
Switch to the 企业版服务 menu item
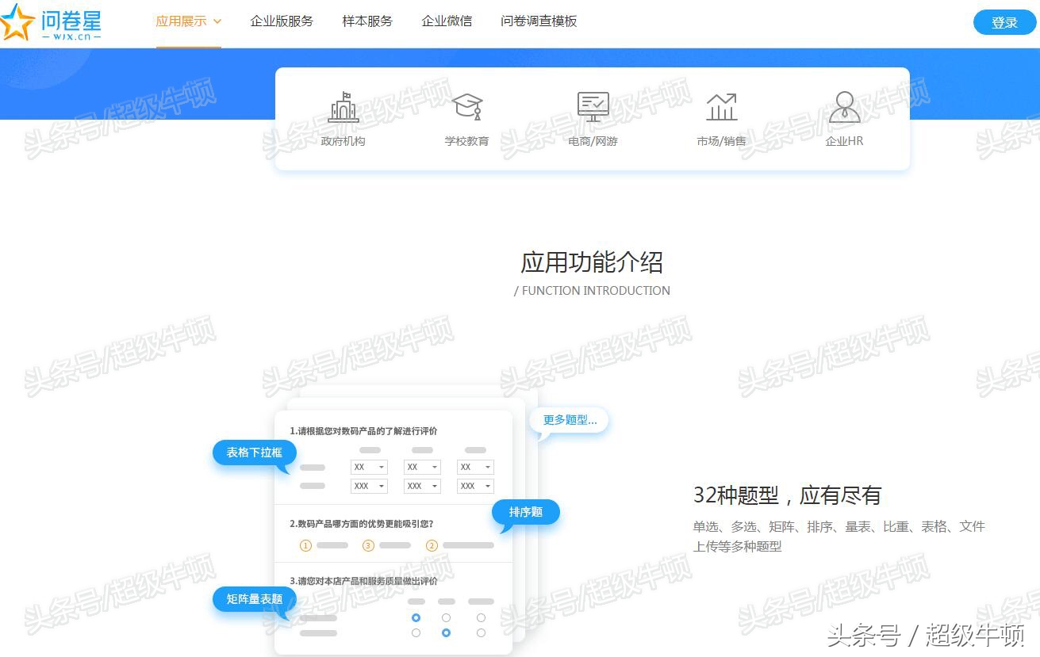coord(282,21)
